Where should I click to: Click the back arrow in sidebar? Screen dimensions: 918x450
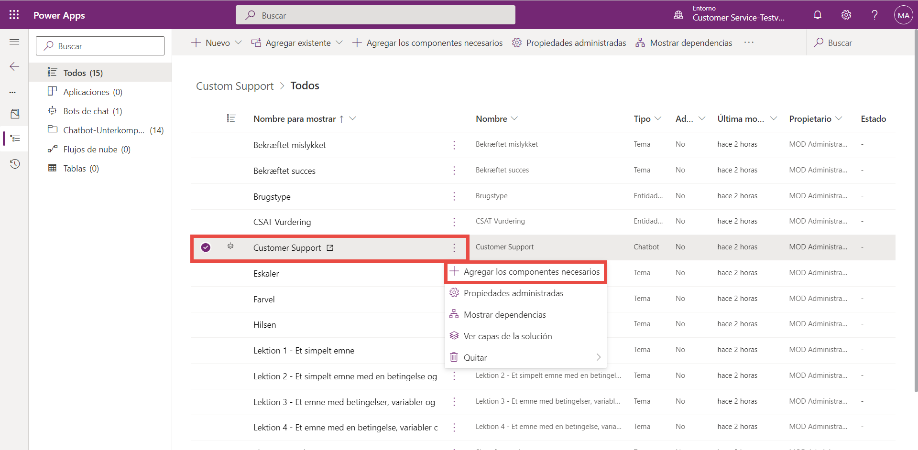[x=14, y=66]
